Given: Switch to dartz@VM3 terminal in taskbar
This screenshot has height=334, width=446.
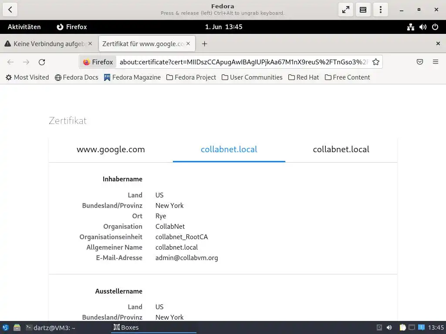Looking at the screenshot, I should 51,327.
